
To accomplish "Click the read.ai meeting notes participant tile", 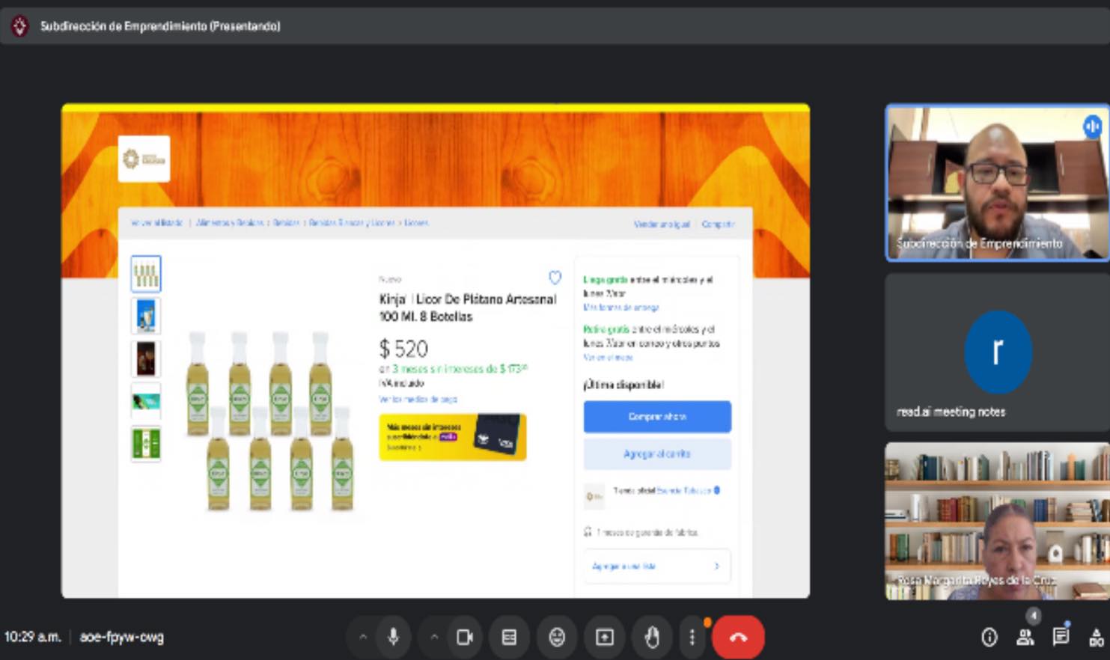I will pyautogui.click(x=997, y=352).
